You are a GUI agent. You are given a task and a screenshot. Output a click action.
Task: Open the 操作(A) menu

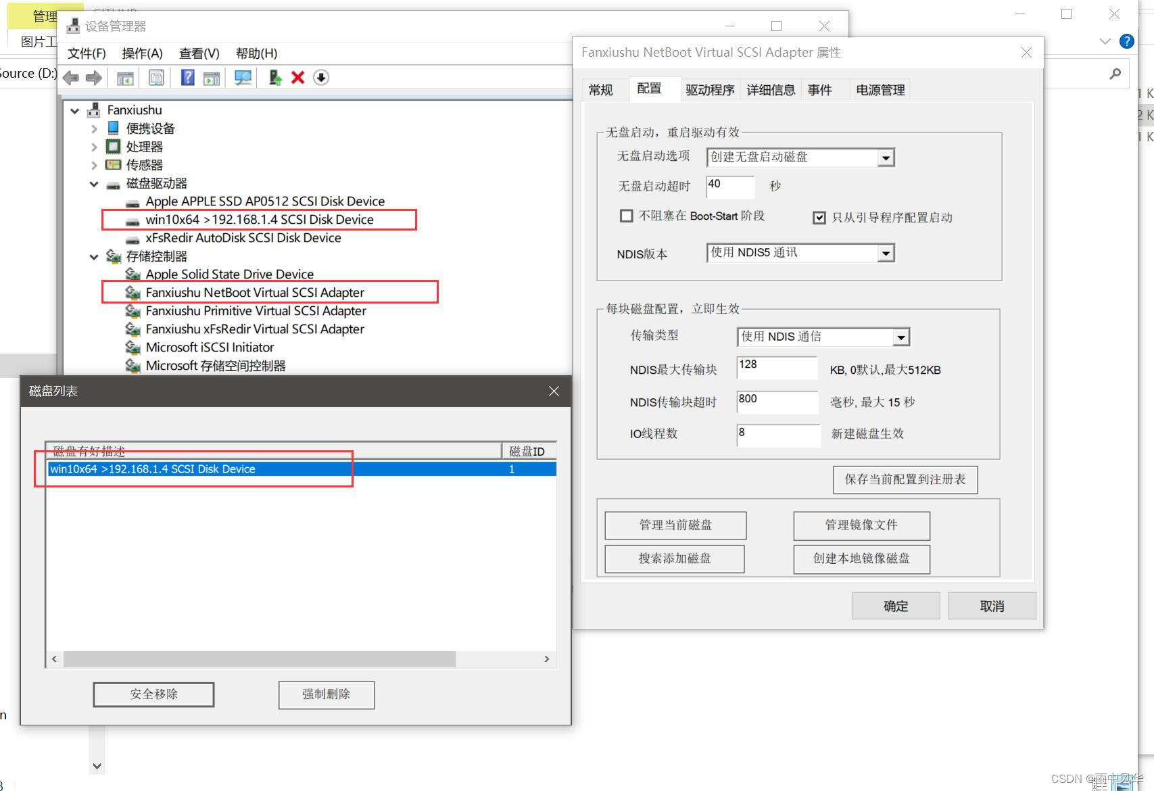click(x=142, y=53)
